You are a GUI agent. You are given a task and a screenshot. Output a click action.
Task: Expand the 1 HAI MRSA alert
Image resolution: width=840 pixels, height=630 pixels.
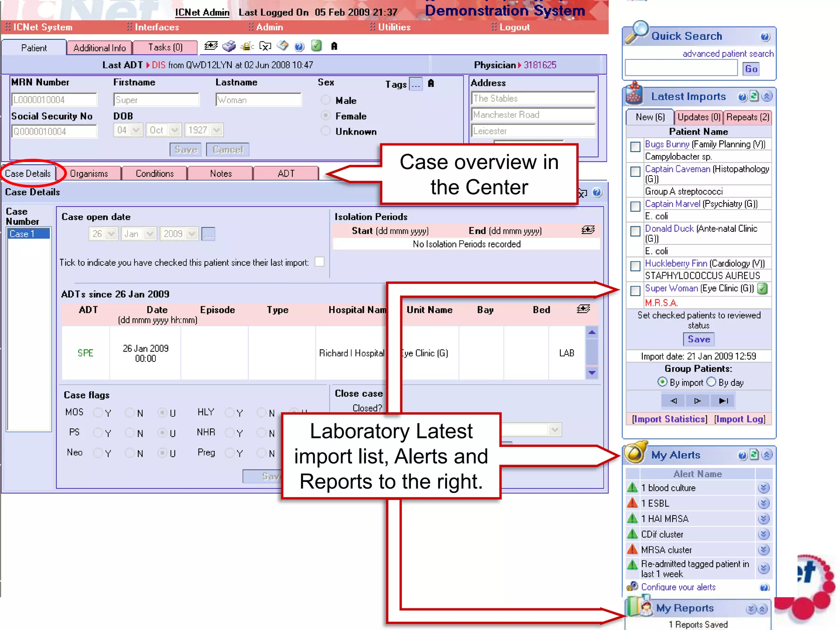point(764,519)
